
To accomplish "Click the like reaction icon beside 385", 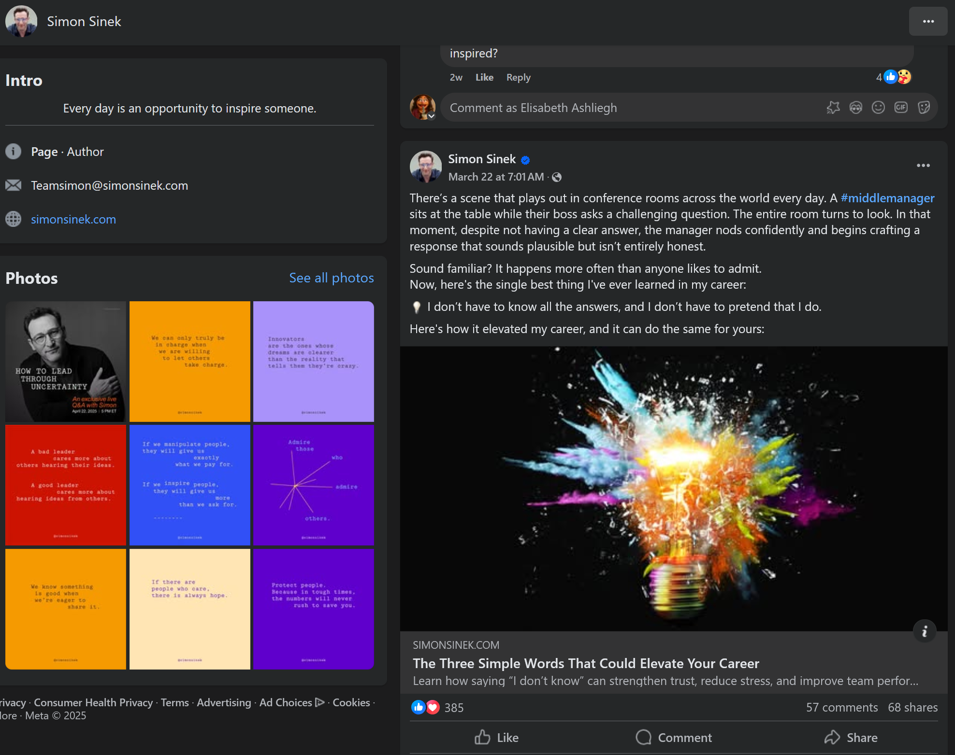I will click(x=418, y=707).
